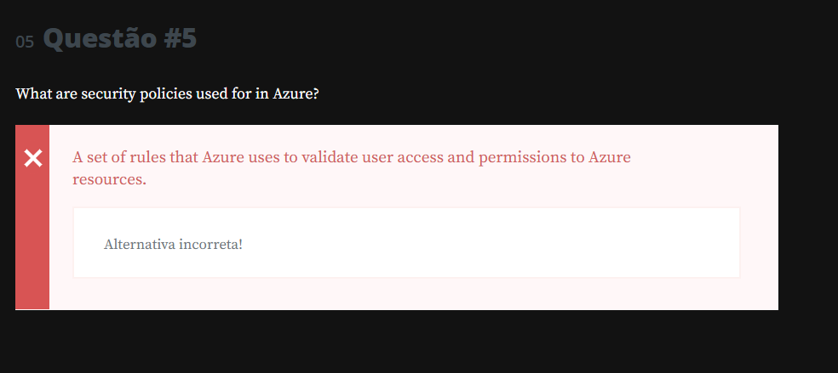Click the question text about security policies
Screen dimensions: 838x373
(167, 93)
